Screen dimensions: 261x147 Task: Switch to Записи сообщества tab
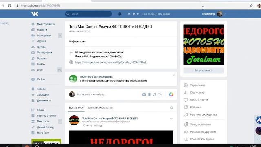pos(100,108)
